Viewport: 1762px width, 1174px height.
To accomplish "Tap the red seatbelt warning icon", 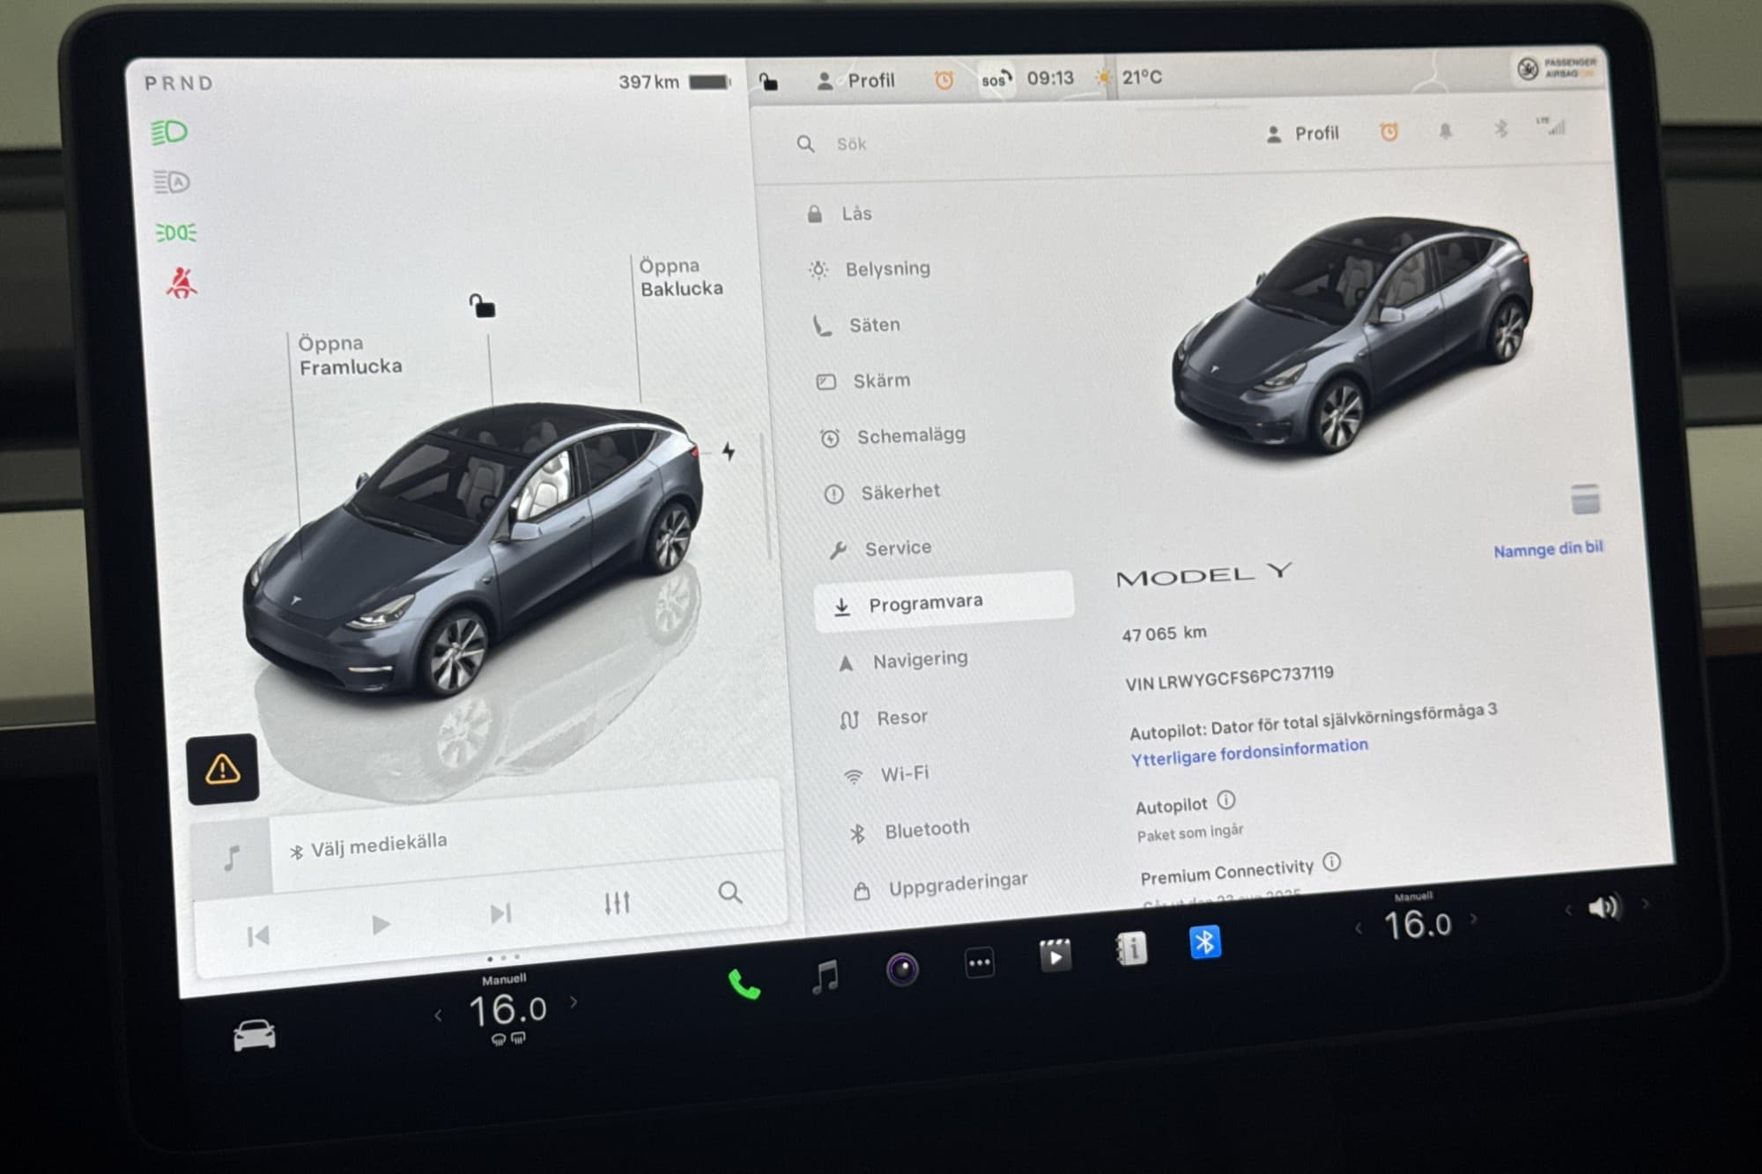I will point(181,283).
